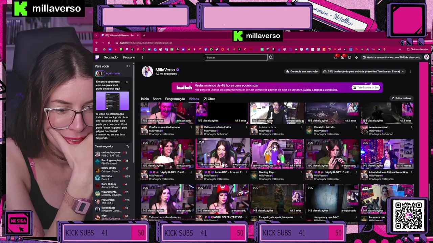Open the tab search dropdown arrow

click(x=96, y=35)
